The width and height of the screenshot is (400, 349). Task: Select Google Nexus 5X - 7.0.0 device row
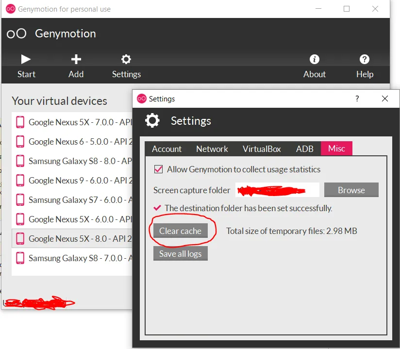point(72,122)
